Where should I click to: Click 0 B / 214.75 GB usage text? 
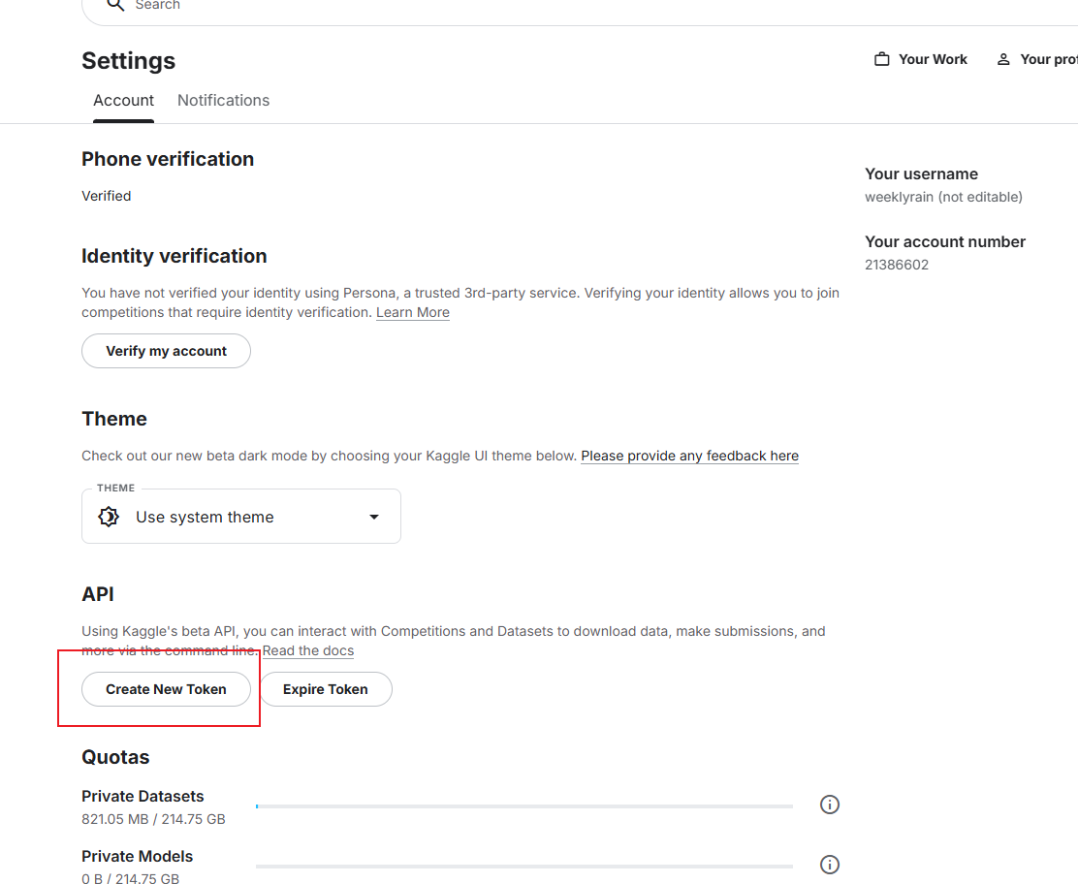(x=131, y=878)
